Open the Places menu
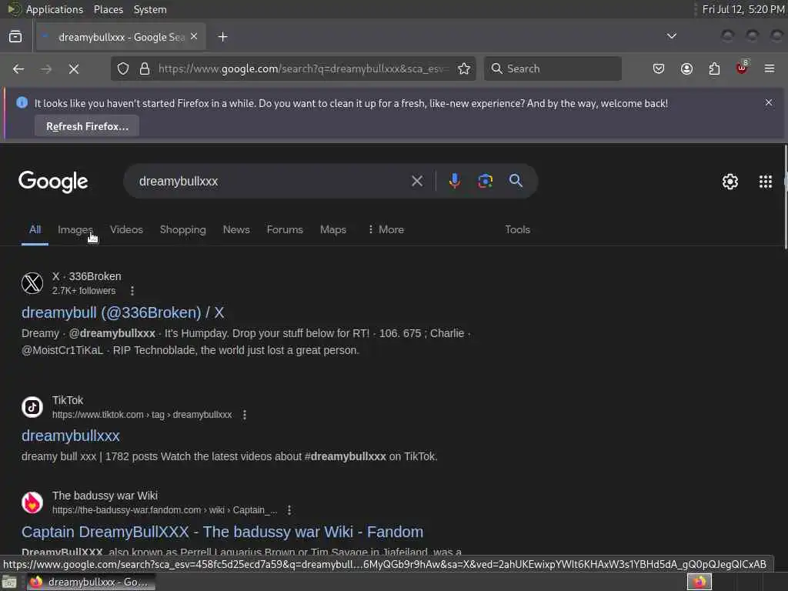 tap(108, 9)
